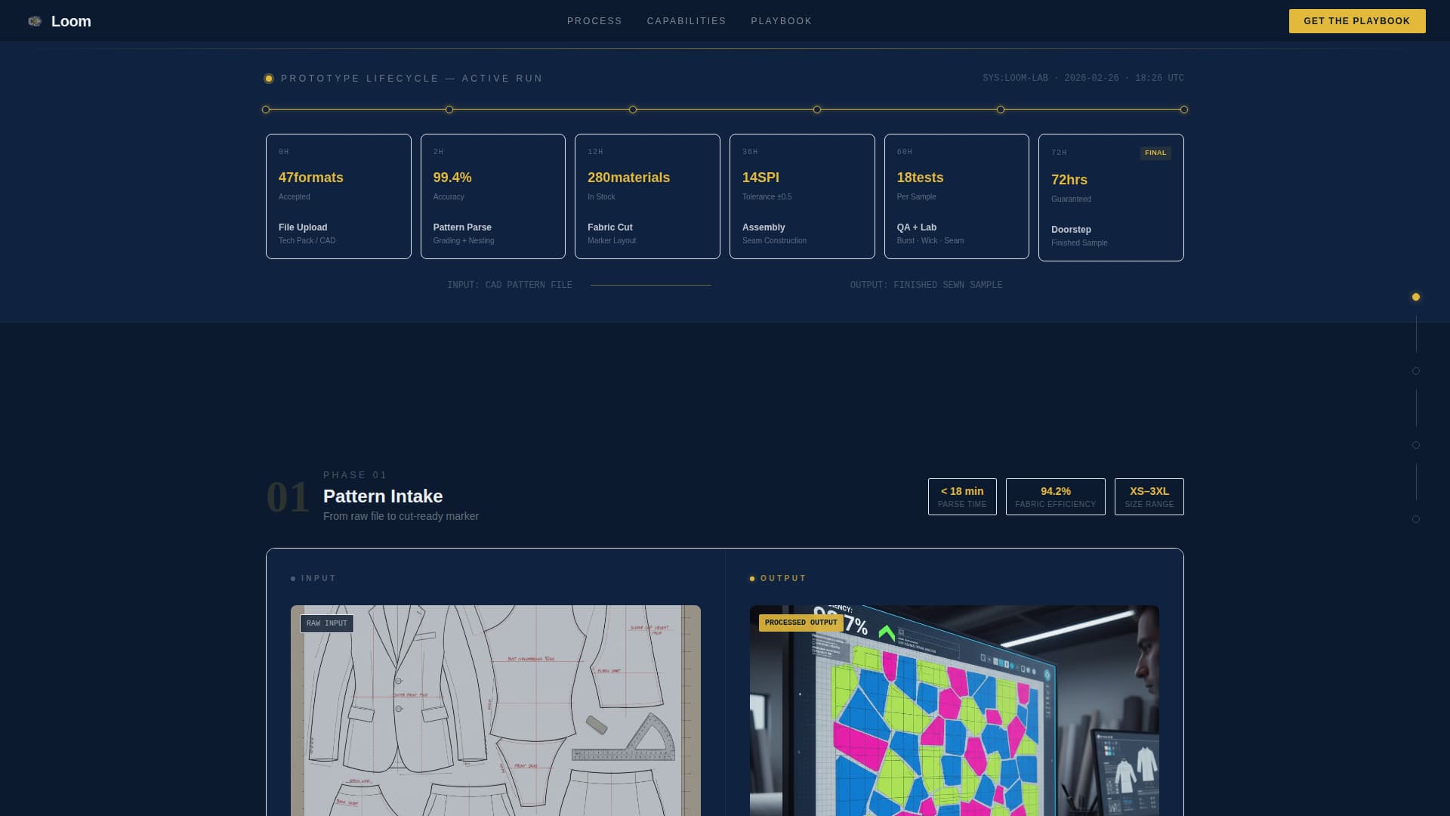Select the bottom sidebar navigation dot
Viewport: 1450px width, 816px height.
(1416, 519)
